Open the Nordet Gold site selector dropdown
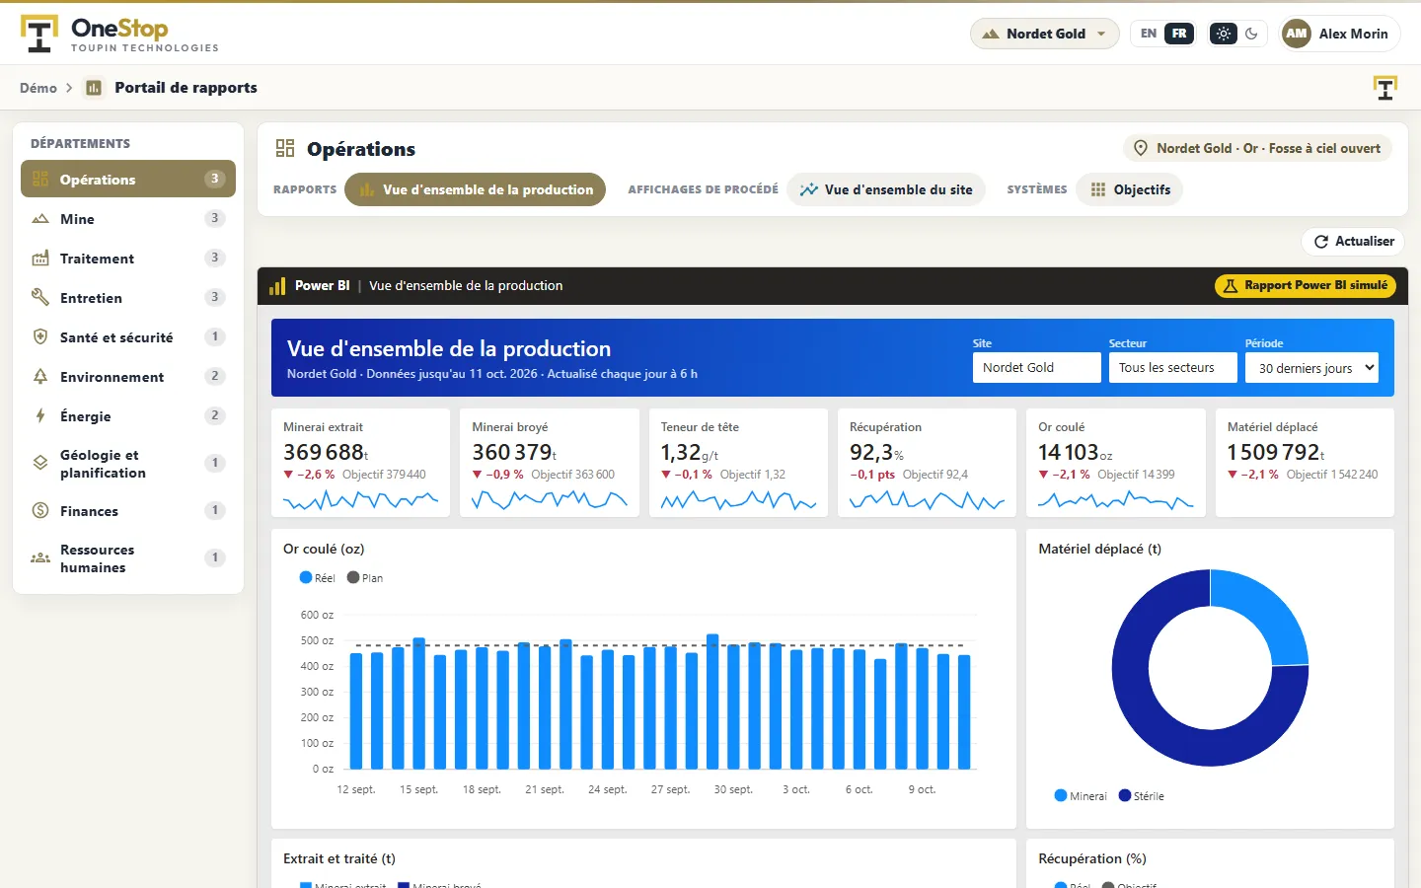Screen dimensions: 1421x888 click(1045, 34)
